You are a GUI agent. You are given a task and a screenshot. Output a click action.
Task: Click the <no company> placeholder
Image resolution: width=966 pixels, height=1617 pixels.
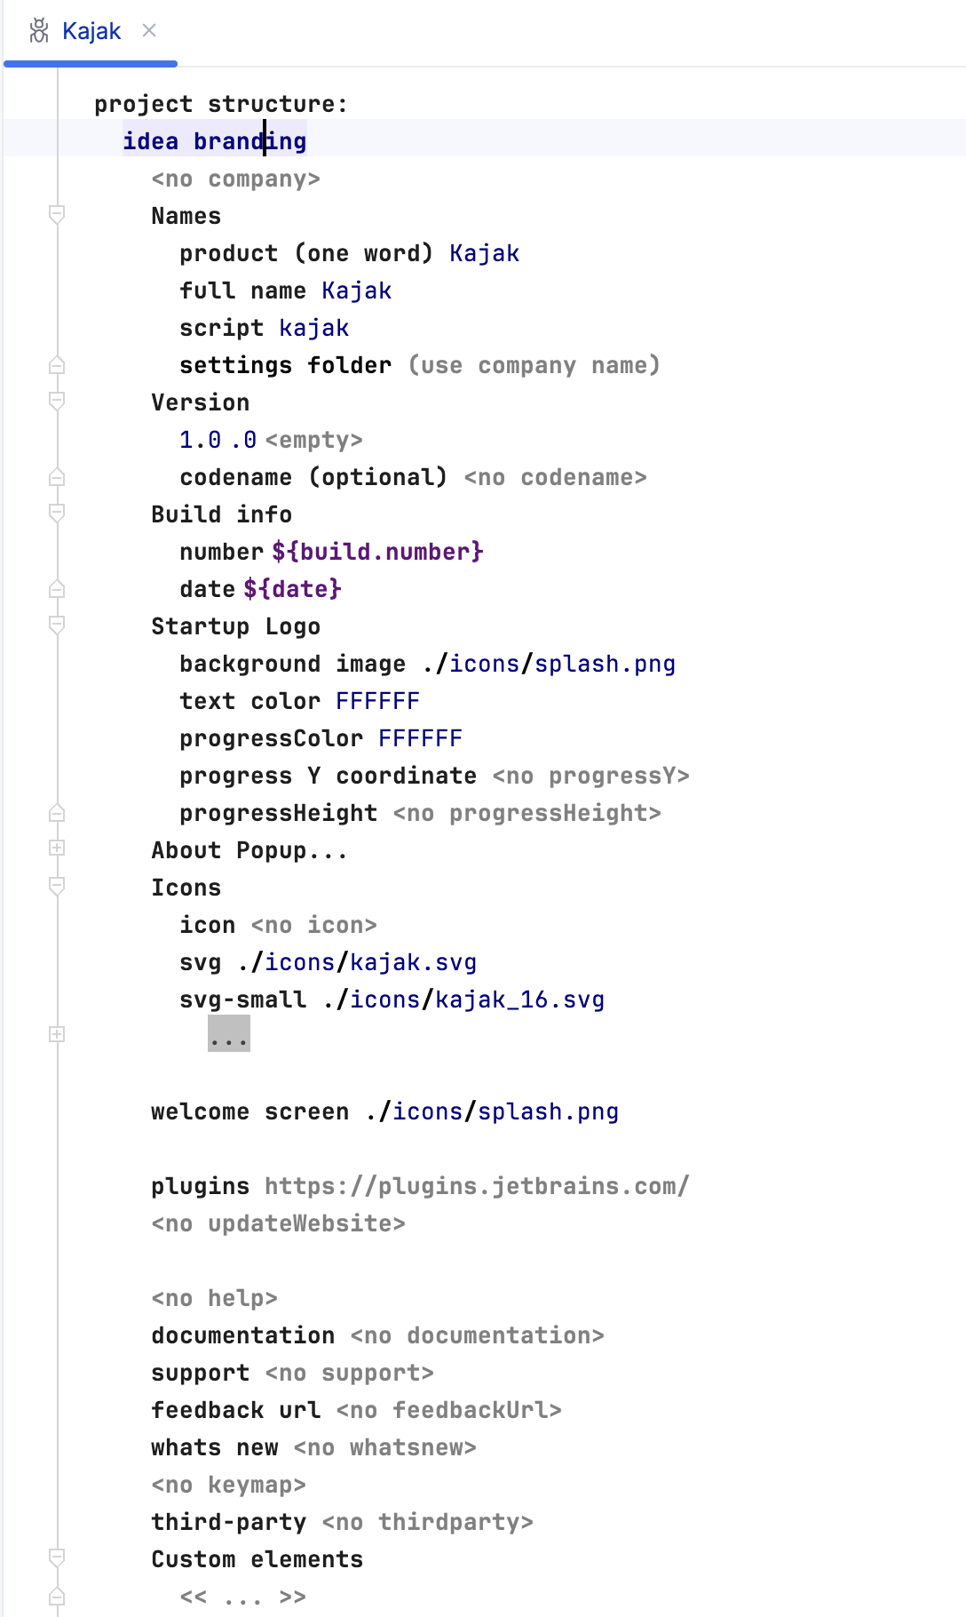coord(235,179)
